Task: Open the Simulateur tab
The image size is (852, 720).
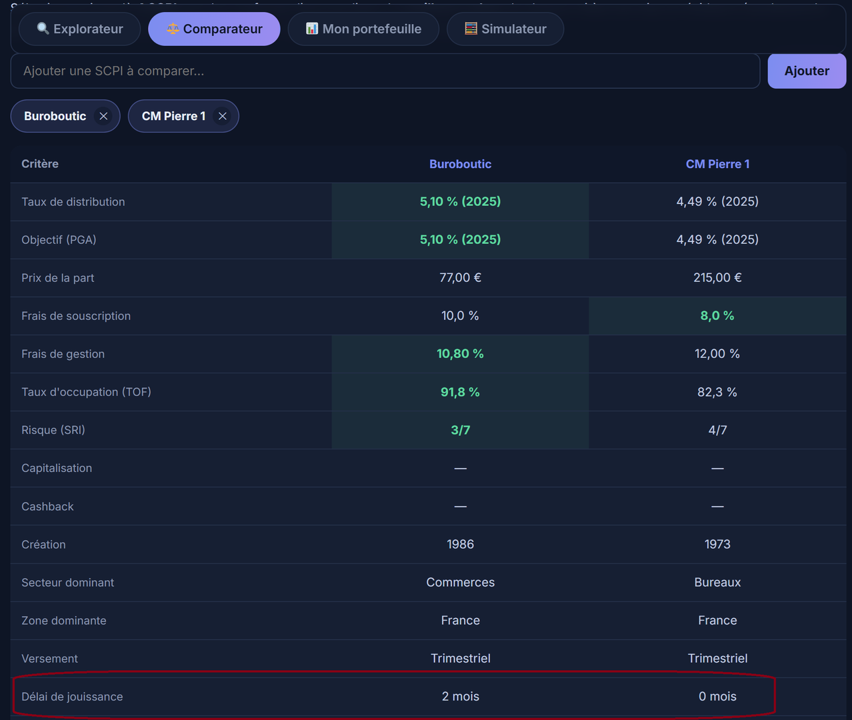Action: pos(505,29)
